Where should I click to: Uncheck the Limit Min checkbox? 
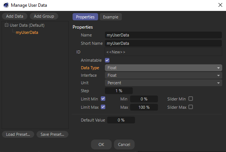[103, 99]
